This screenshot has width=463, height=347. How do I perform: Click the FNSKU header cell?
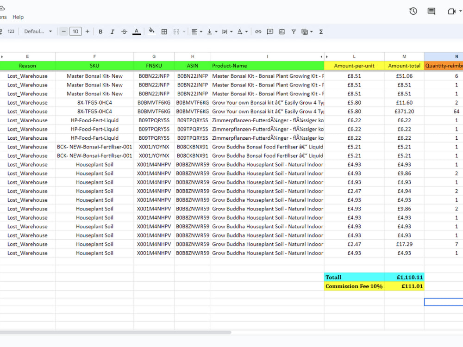tap(154, 66)
